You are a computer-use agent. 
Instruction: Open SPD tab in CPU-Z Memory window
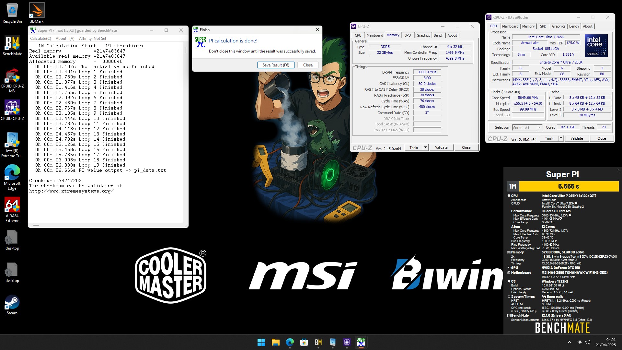tap(408, 35)
